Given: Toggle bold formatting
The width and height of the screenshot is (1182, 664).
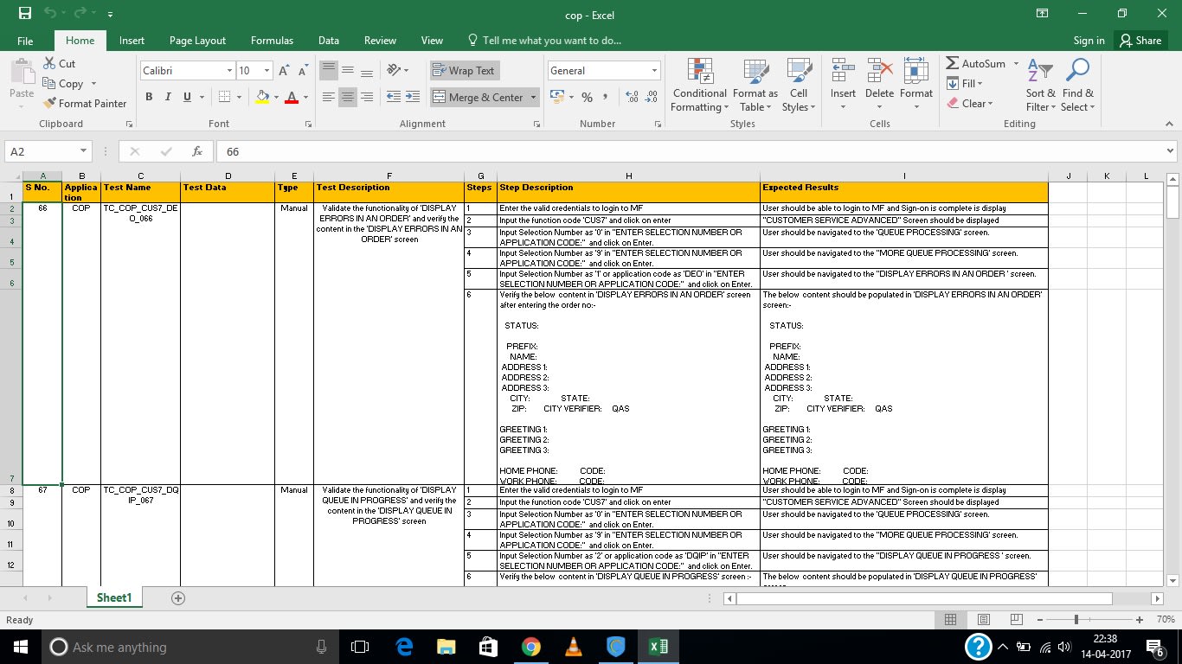Looking at the screenshot, I should (148, 96).
